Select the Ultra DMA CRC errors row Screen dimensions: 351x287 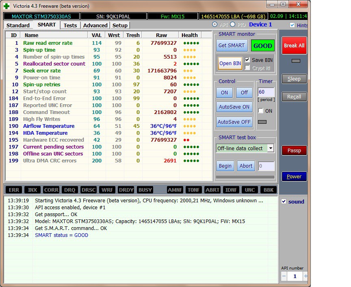108,161
